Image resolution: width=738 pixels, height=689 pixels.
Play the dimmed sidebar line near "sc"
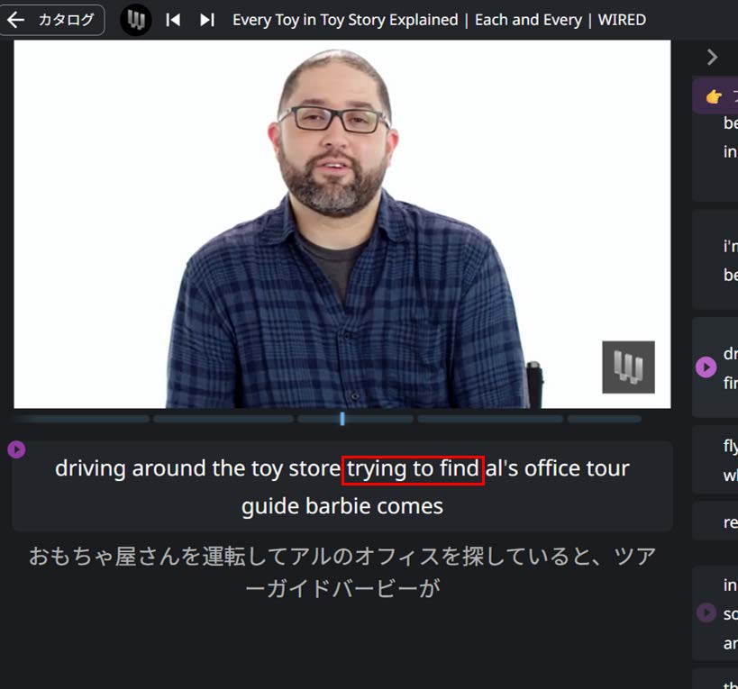706,612
